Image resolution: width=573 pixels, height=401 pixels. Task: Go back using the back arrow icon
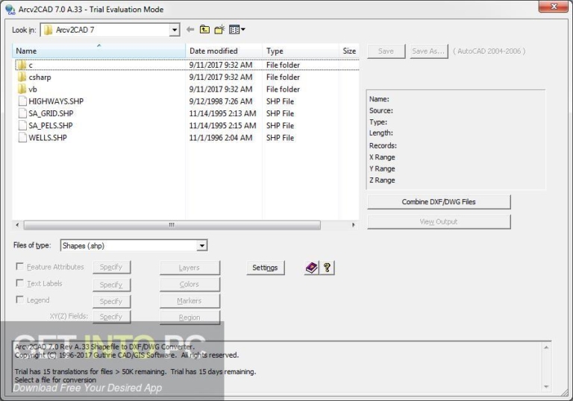click(190, 30)
